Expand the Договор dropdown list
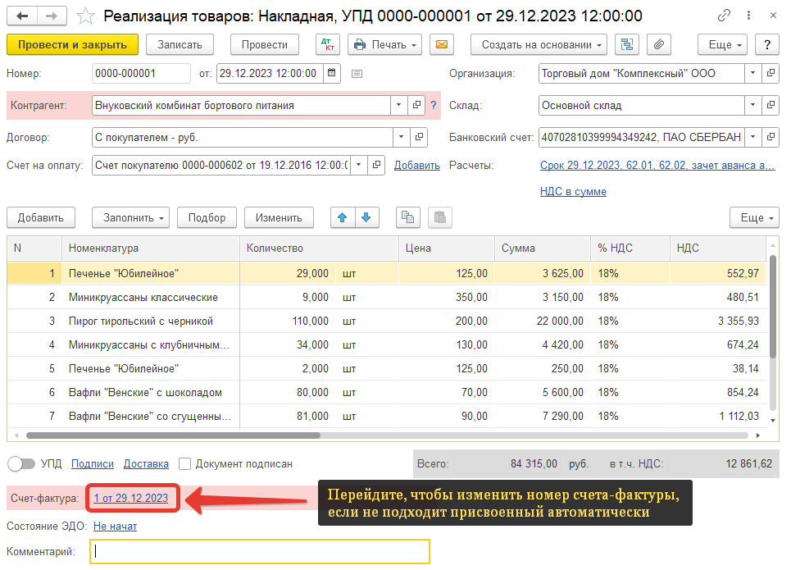The image size is (791, 570). point(401,137)
